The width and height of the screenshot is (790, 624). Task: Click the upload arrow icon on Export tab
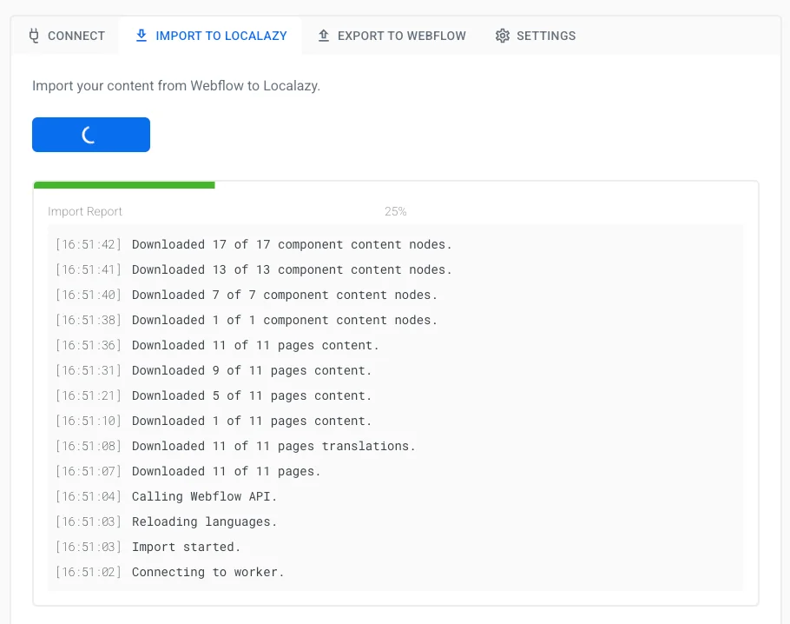(324, 36)
